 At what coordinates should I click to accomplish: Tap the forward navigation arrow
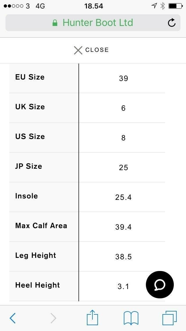tap(53, 318)
